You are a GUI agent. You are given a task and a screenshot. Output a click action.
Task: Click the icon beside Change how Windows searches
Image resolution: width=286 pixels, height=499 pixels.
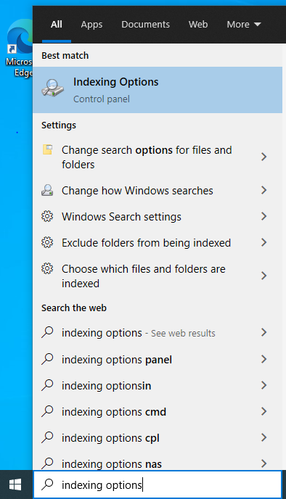pos(47,190)
